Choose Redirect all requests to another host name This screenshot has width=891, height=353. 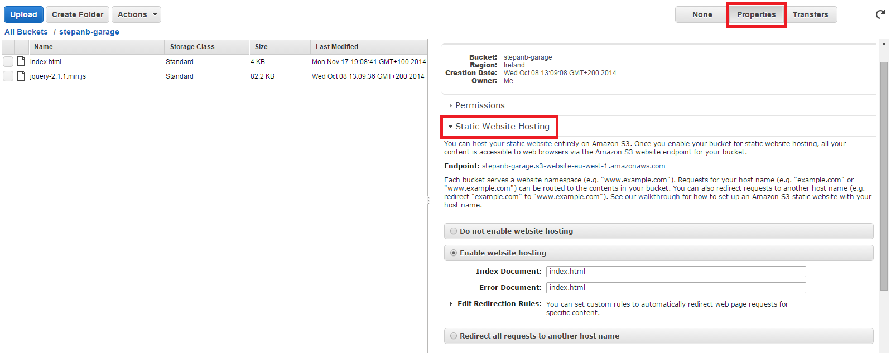(454, 336)
